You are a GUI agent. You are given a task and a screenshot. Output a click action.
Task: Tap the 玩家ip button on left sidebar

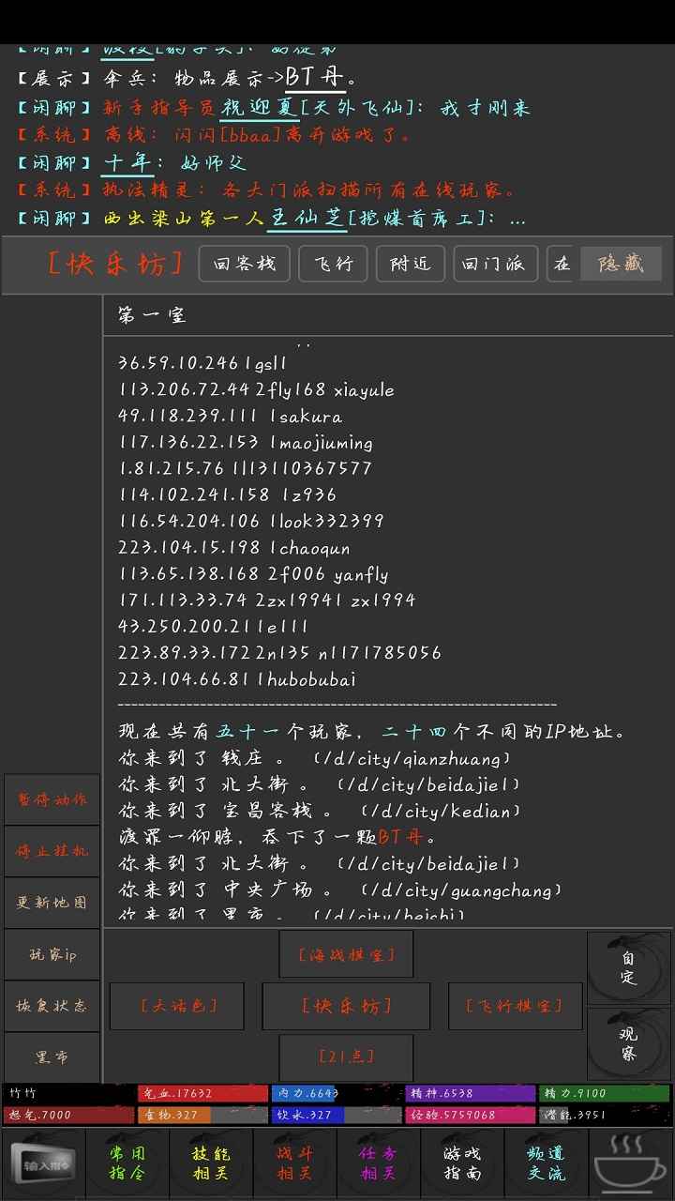[52, 954]
